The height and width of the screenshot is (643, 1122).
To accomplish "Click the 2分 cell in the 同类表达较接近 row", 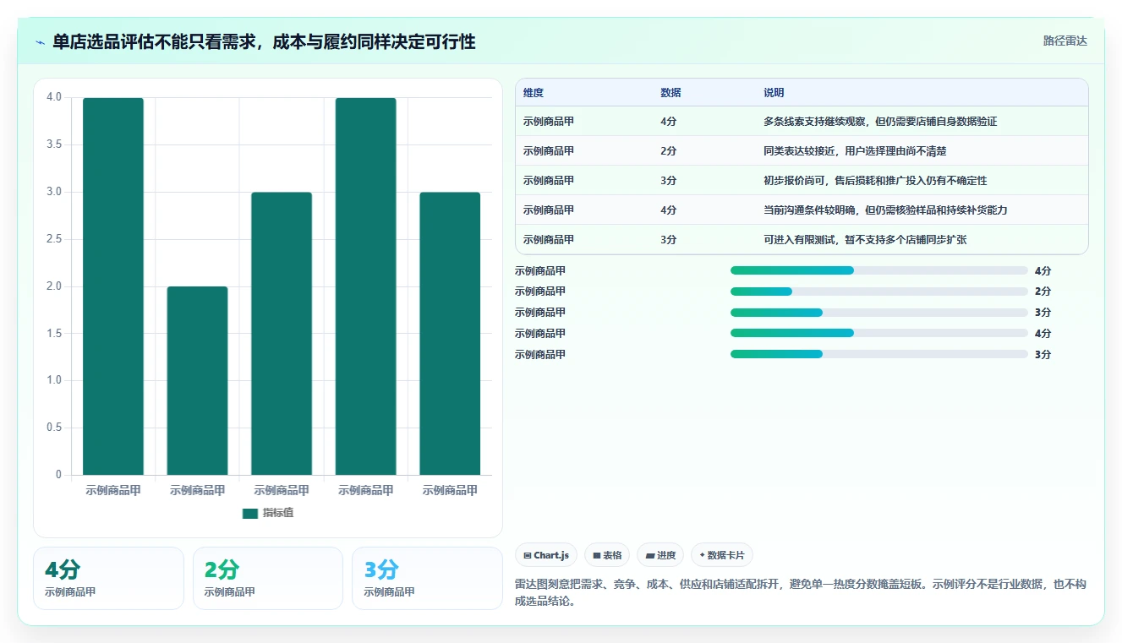I will click(x=668, y=151).
